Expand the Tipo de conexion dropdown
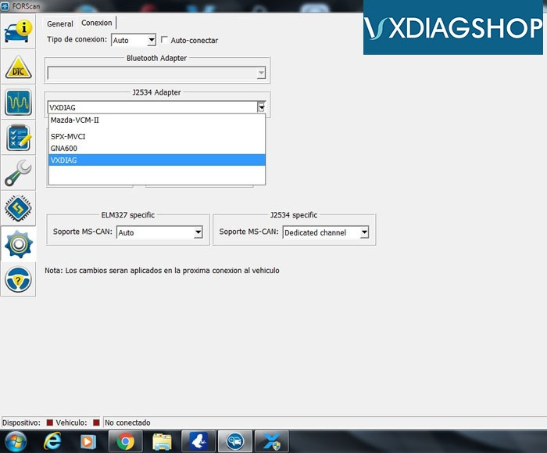The height and width of the screenshot is (453, 547). 152,40
